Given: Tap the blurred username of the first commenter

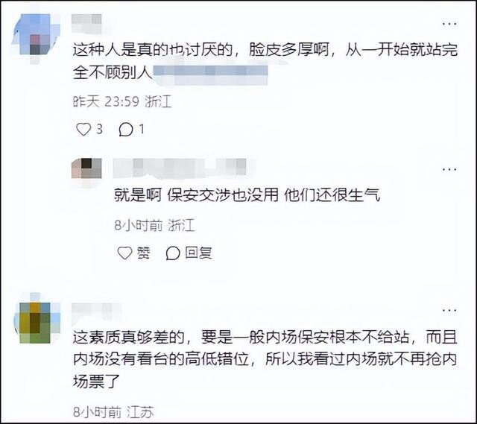Looking at the screenshot, I should 86,23.
